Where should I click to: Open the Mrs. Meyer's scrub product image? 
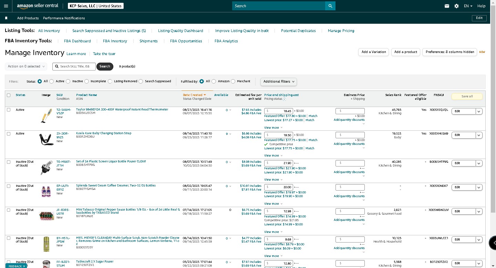coord(46,244)
